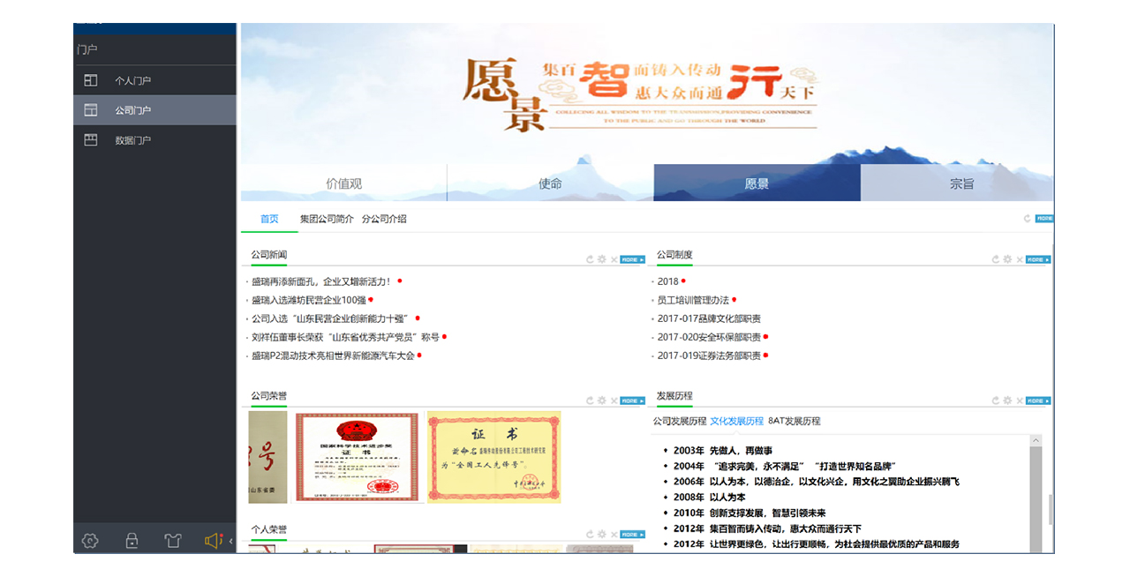The image size is (1130, 584).
Task: Switch to the 公司发展历程 tab
Action: point(680,421)
